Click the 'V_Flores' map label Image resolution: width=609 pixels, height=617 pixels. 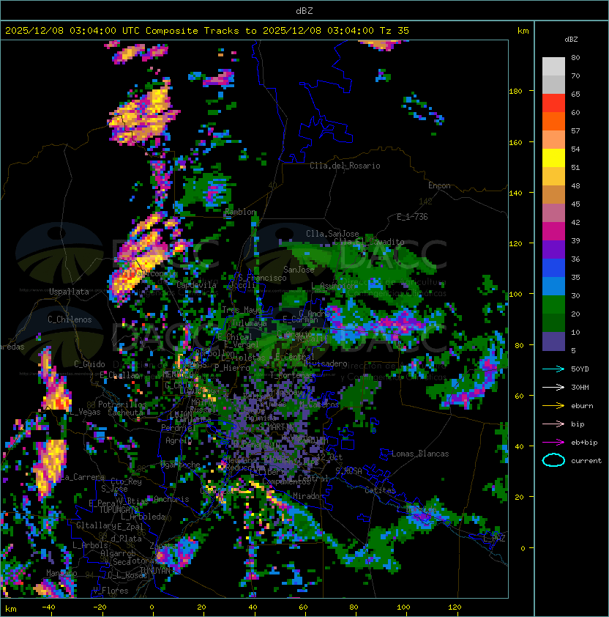[x=111, y=591]
